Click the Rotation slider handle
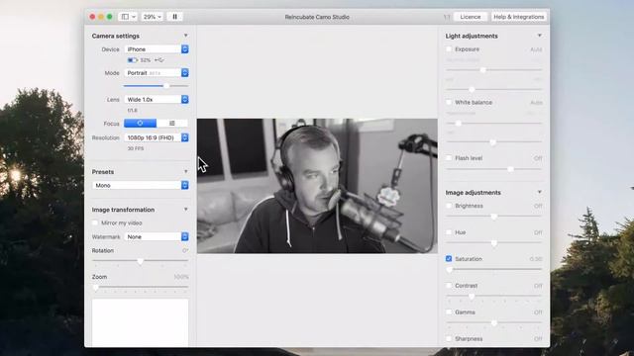This screenshot has height=356, width=634. click(x=141, y=261)
